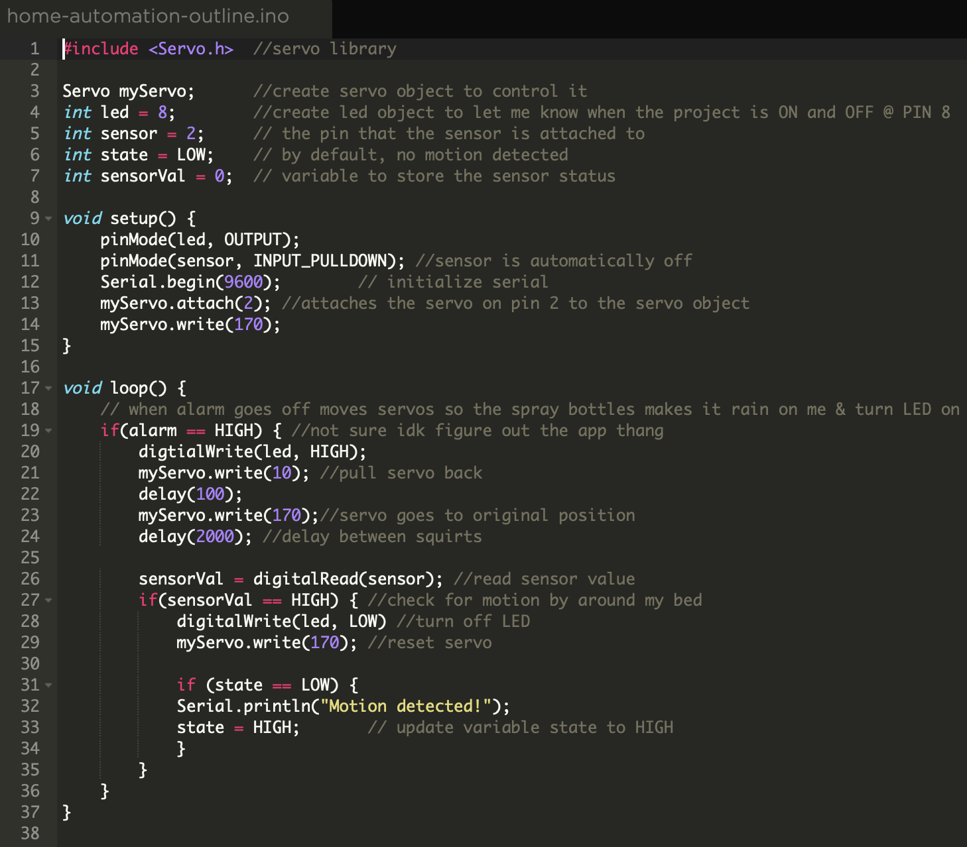Click 'myServo.write(10);' on line 21
The height and width of the screenshot is (847, 967).
tap(224, 473)
